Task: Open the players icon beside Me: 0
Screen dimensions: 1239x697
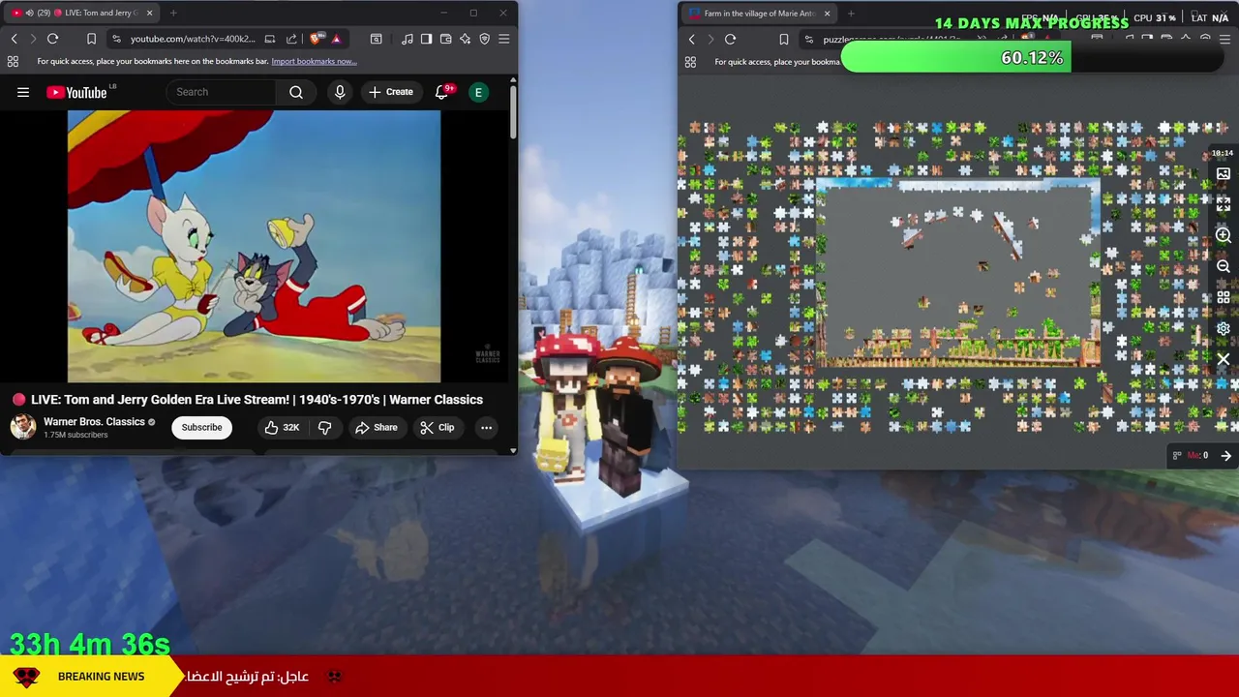Action: [x=1177, y=456]
